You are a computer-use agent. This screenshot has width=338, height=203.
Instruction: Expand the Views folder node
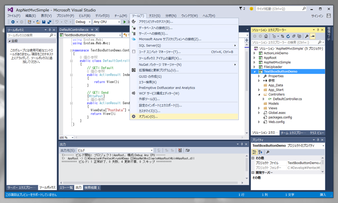(x=259, y=108)
